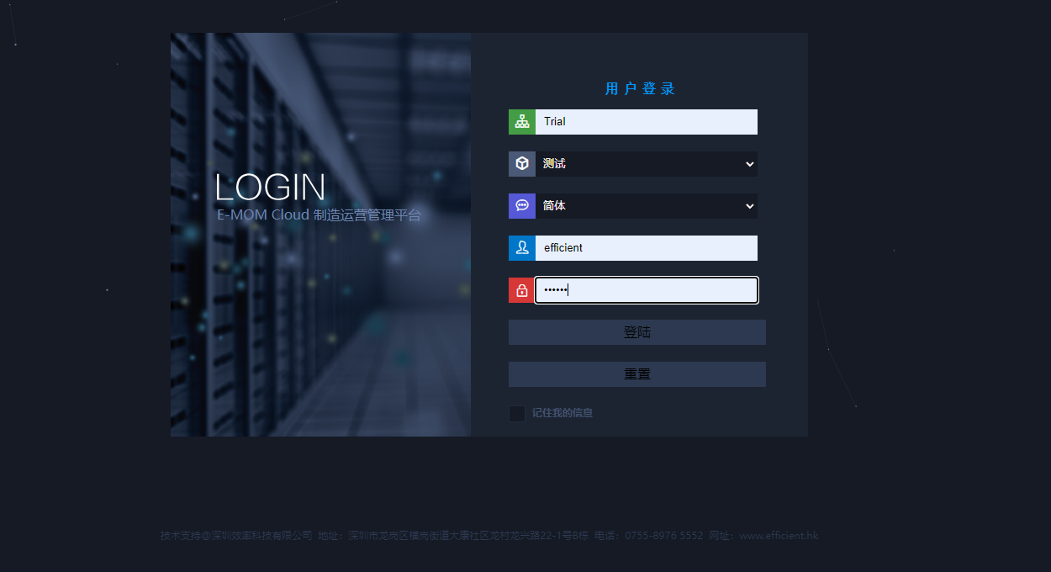The width and height of the screenshot is (1051, 572).
Task: Click the blue user profile icon
Action: click(x=522, y=248)
